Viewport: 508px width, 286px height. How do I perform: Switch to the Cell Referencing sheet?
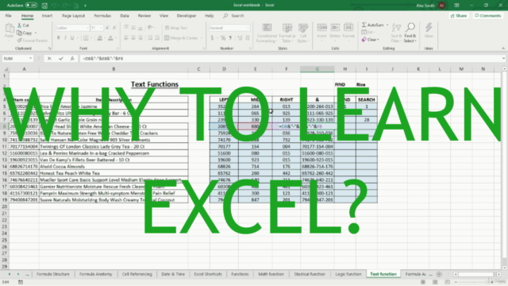137,274
